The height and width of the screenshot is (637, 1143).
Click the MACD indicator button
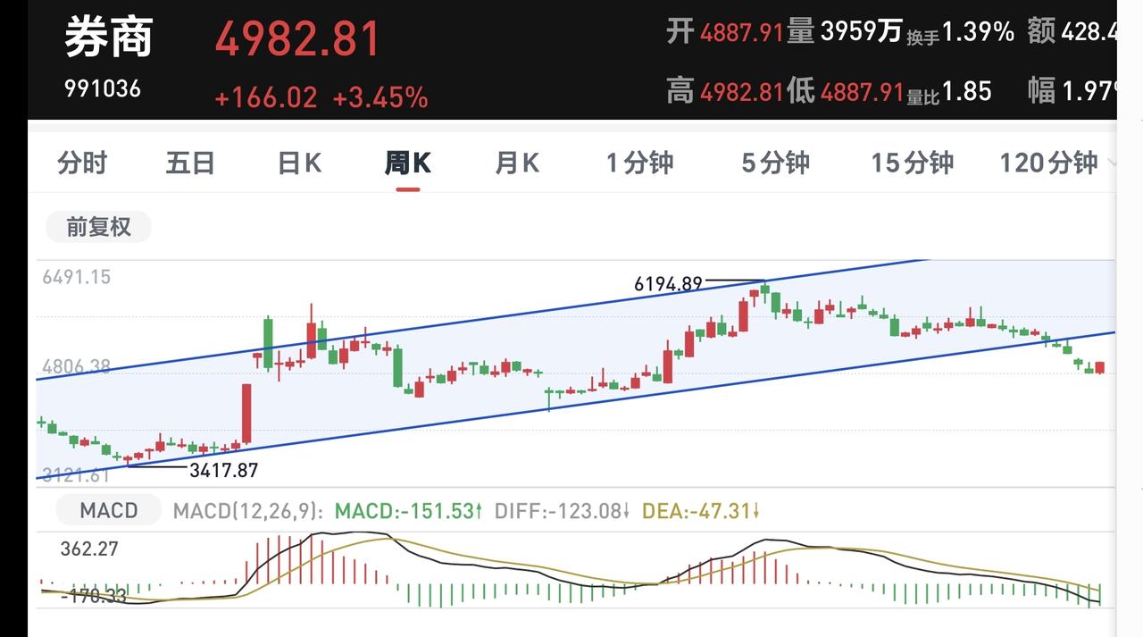(109, 511)
